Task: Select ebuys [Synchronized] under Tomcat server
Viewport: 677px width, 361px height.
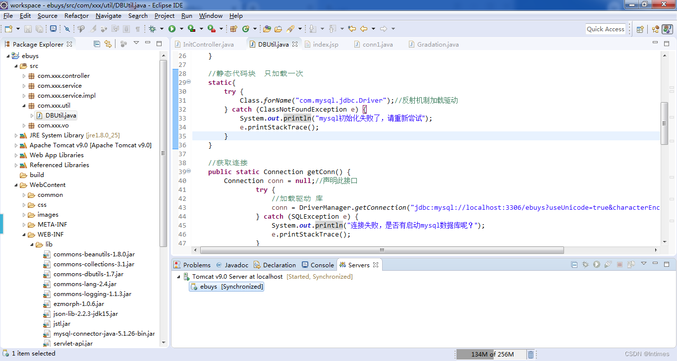Action: [x=226, y=287]
